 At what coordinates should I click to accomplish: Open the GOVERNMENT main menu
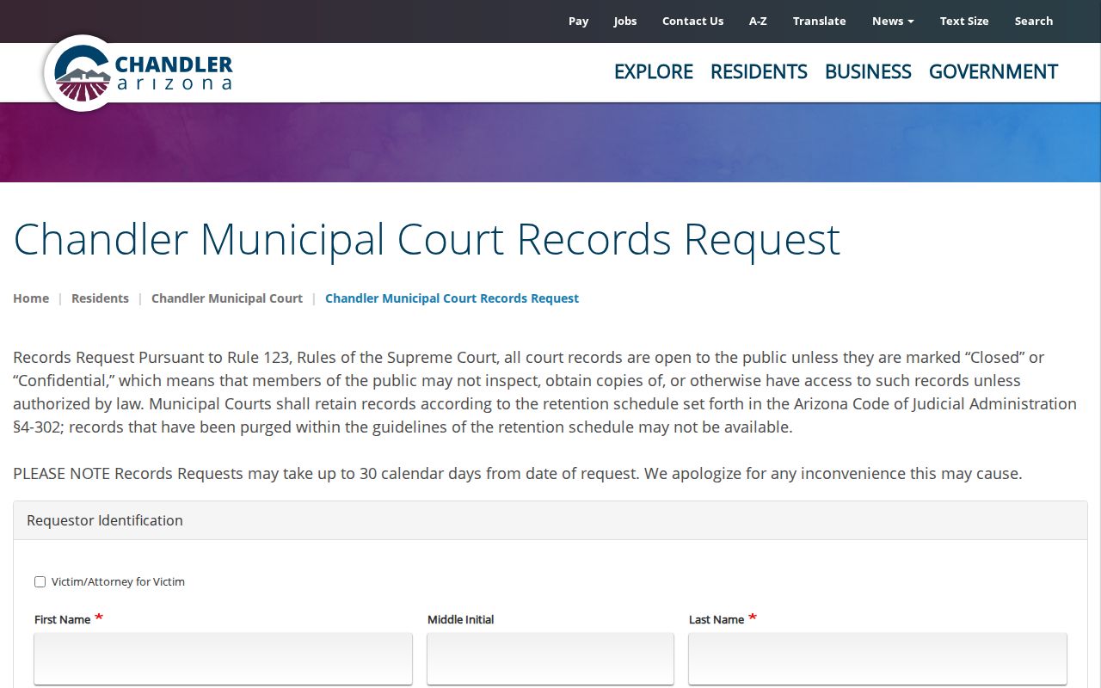(993, 71)
